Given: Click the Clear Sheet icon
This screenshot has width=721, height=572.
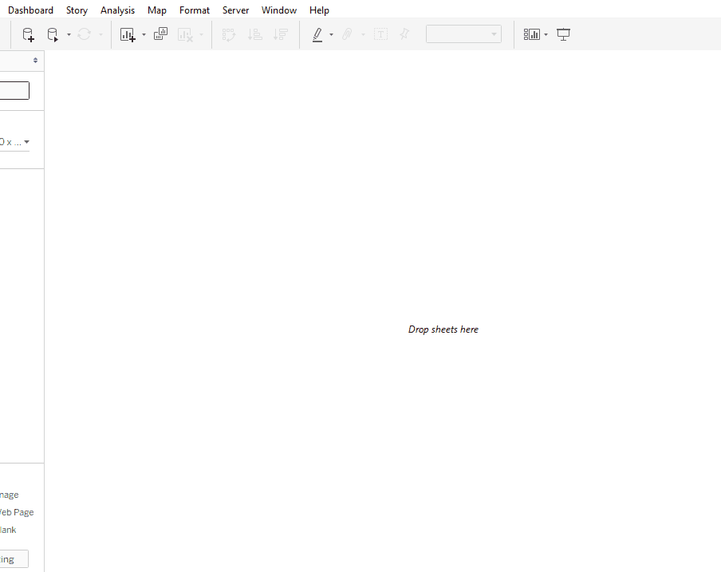Looking at the screenshot, I should pos(185,34).
